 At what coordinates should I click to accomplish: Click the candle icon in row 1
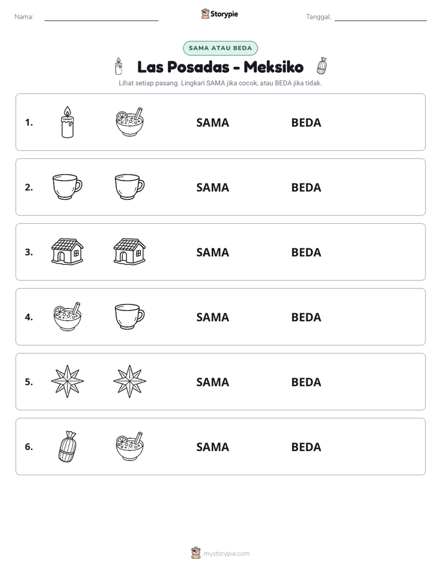click(x=67, y=122)
